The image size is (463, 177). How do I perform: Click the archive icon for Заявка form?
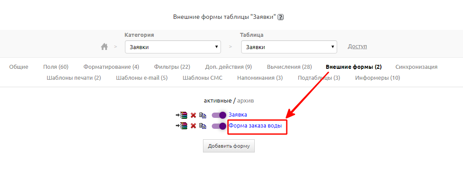pyautogui.click(x=182, y=115)
